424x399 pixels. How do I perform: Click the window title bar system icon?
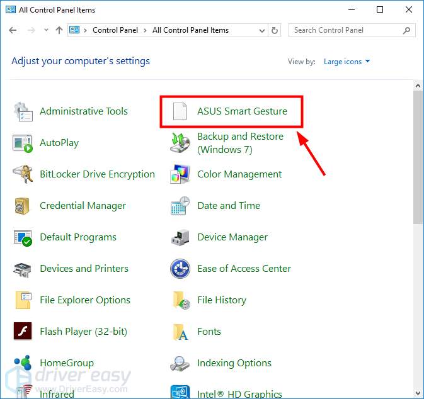coord(11,9)
